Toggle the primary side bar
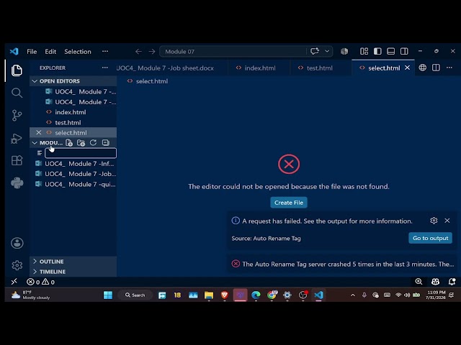Screen dimensions: 461x345 coord(377,51)
